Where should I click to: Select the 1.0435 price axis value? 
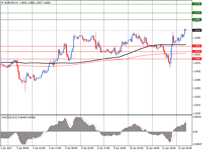[197, 71]
